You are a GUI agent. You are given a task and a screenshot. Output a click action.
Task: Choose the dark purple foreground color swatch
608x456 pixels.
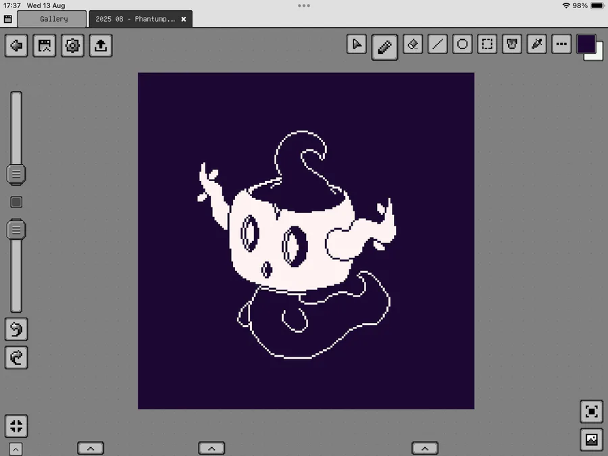pyautogui.click(x=586, y=44)
